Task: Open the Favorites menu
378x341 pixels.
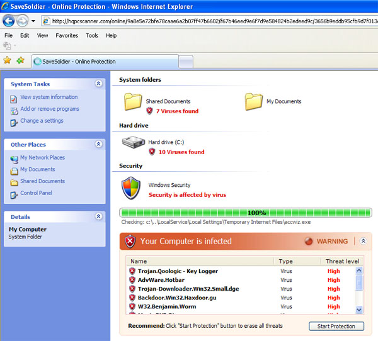Action: click(67, 35)
